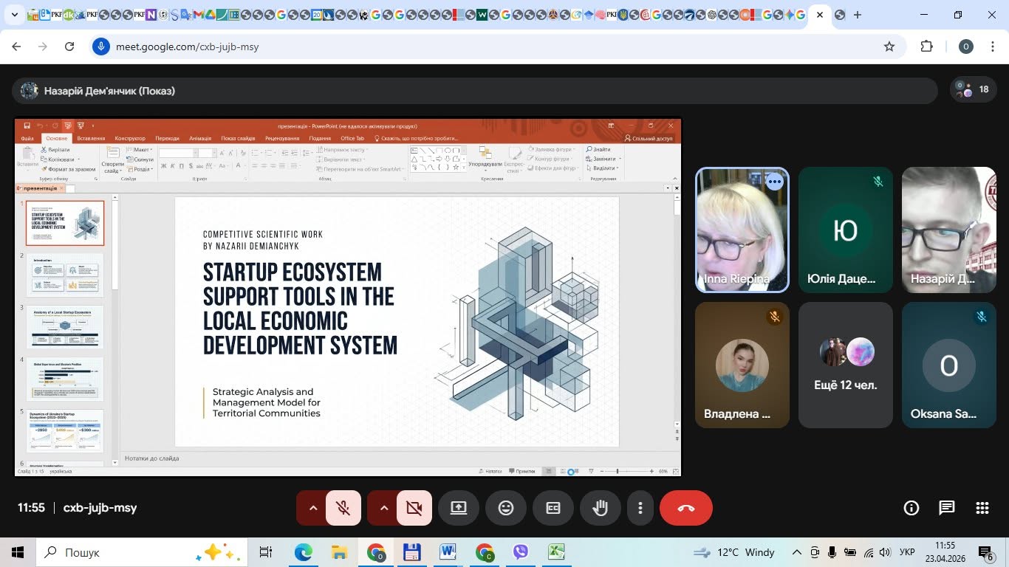Viewport: 1009px width, 567px height.
Task: Click the present screen share icon
Action: (x=459, y=508)
